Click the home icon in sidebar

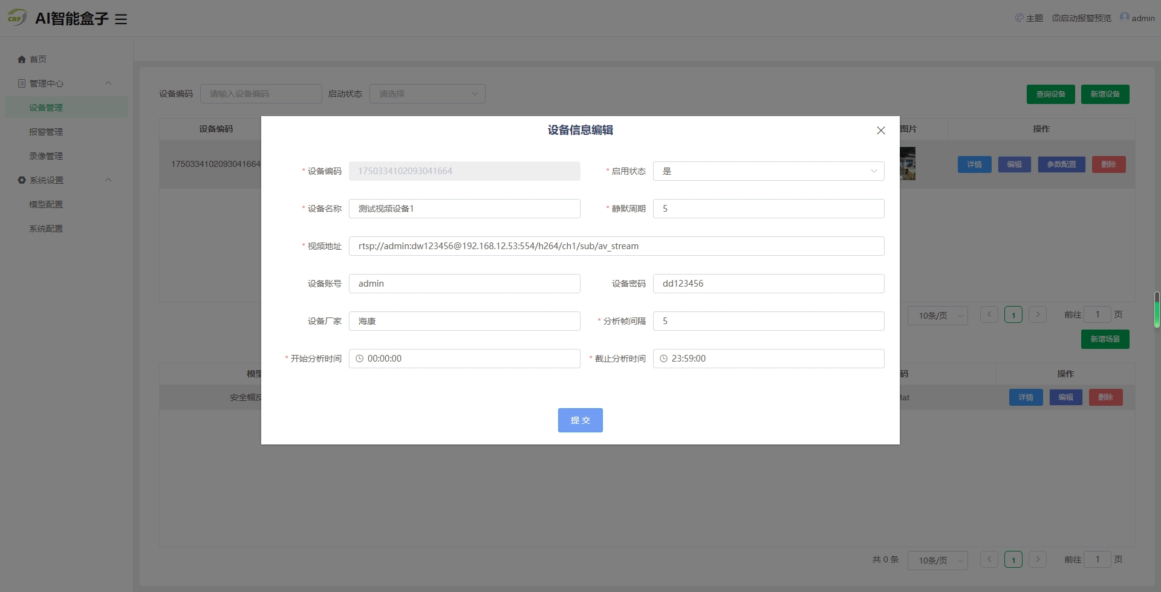tap(22, 59)
